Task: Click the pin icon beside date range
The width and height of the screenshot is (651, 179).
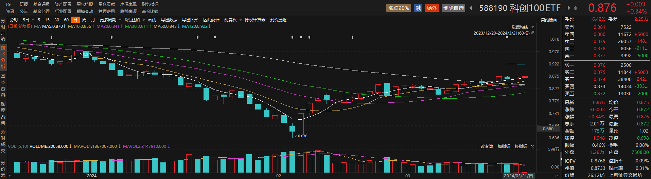Action: pyautogui.click(x=533, y=33)
